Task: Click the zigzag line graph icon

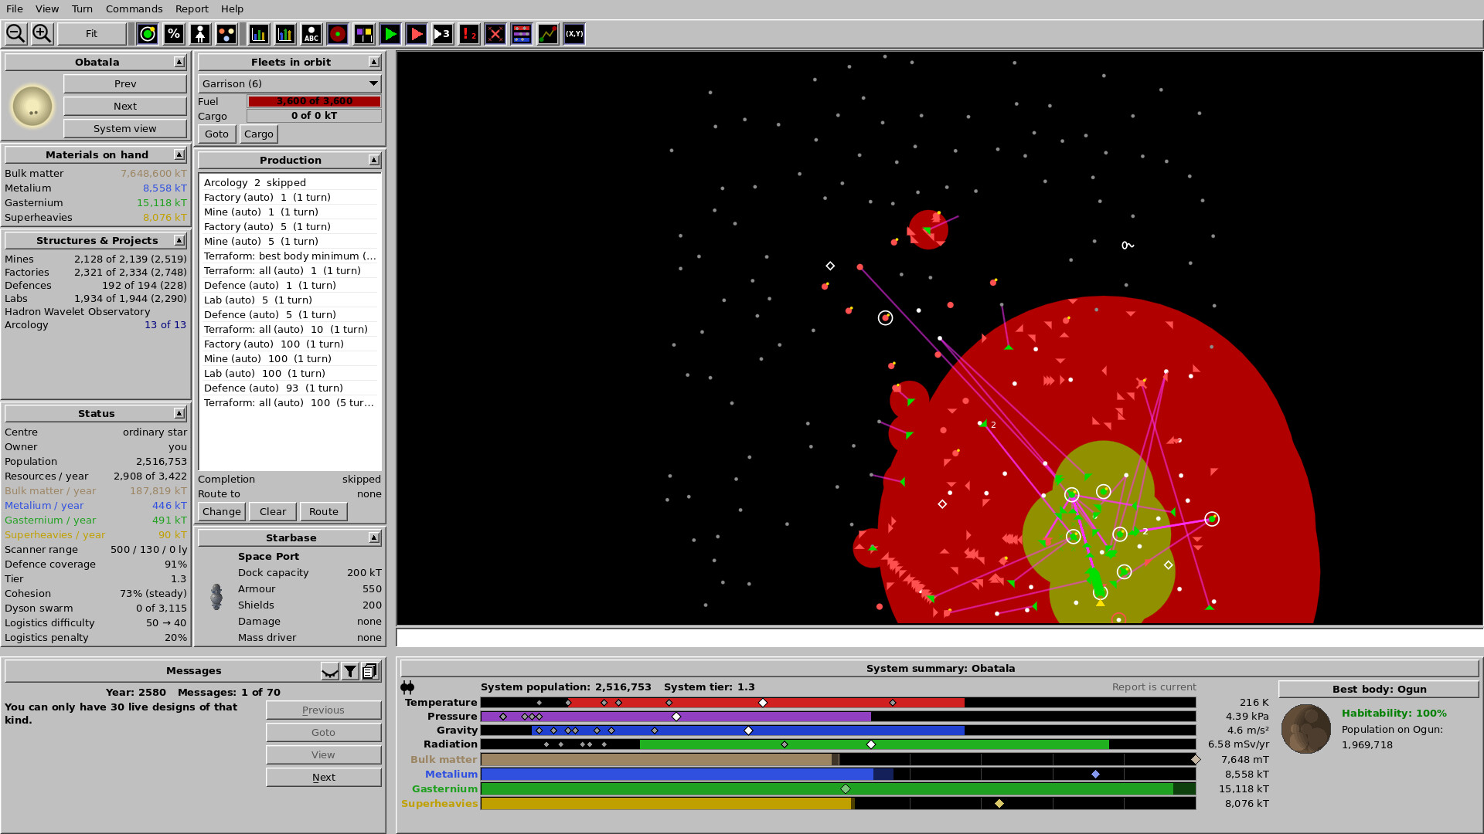Action: tap(548, 34)
